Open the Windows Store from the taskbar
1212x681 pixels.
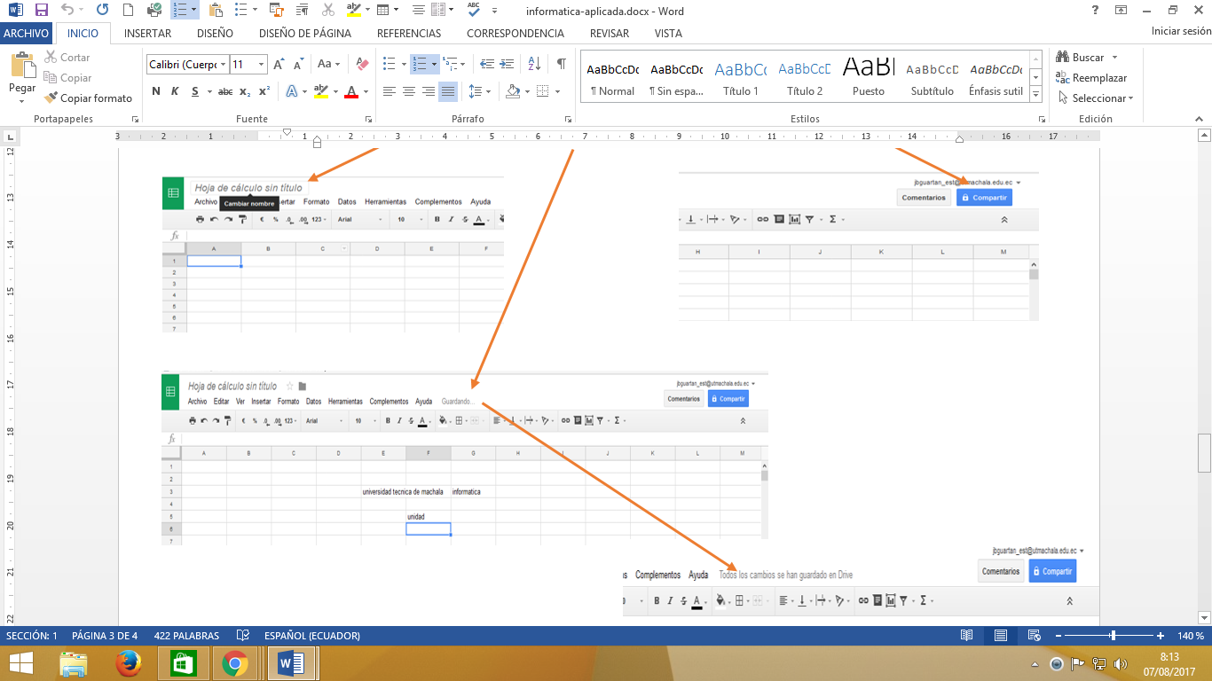(x=183, y=663)
